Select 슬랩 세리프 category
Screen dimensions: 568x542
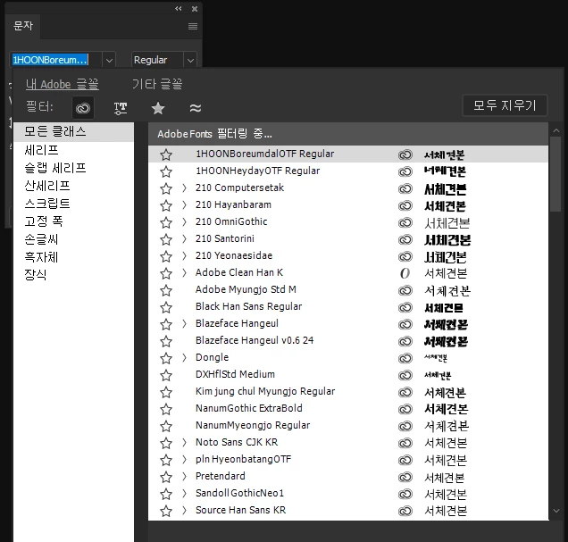[73, 168]
